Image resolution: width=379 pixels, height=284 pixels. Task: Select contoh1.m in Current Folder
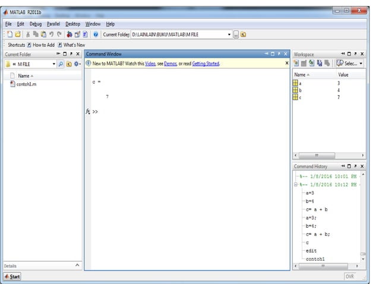coord(27,84)
